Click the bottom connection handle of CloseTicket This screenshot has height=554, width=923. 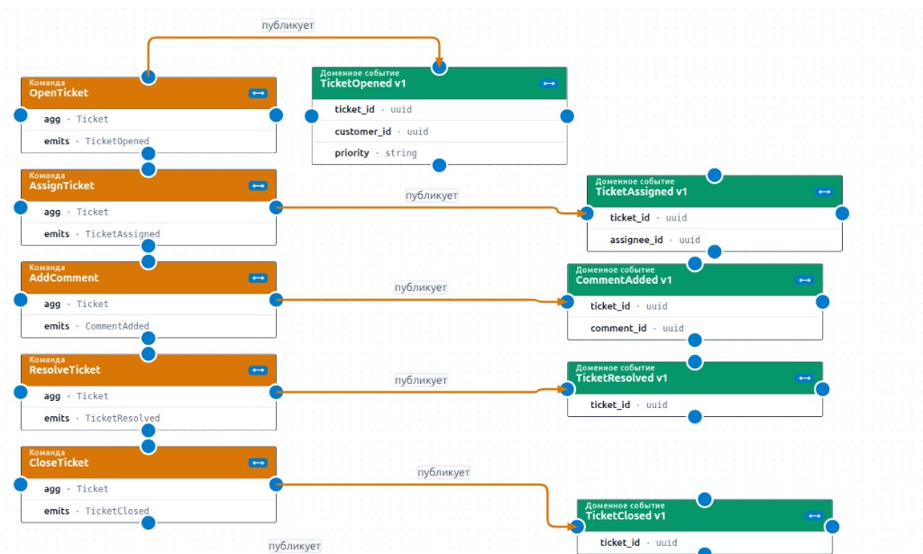pos(149,522)
